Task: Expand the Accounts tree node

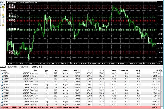Action: point(1,7)
